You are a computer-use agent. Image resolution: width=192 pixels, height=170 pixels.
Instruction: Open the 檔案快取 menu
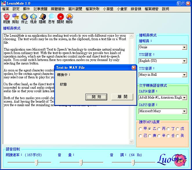[92, 9]
